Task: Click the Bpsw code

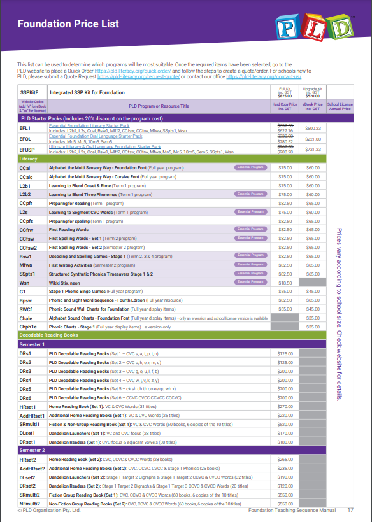Action: pyautogui.click(x=25, y=300)
